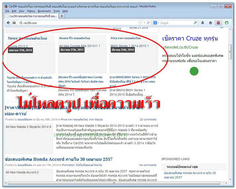This screenshot has height=189, width=236.
Task: Open the Honda Accord special offer headline
Action: [x=59, y=159]
